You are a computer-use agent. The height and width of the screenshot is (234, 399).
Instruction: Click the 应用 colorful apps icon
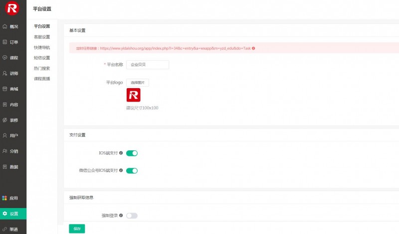tap(5, 198)
